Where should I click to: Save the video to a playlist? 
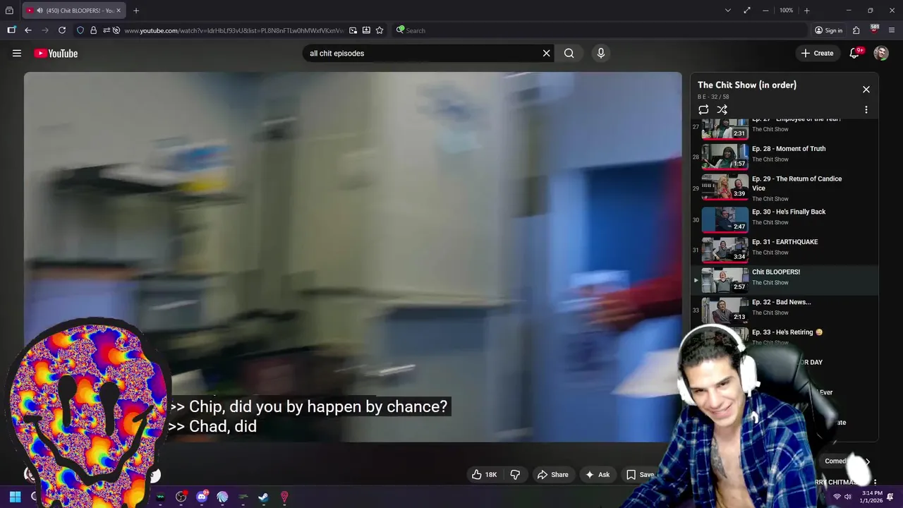641,475
